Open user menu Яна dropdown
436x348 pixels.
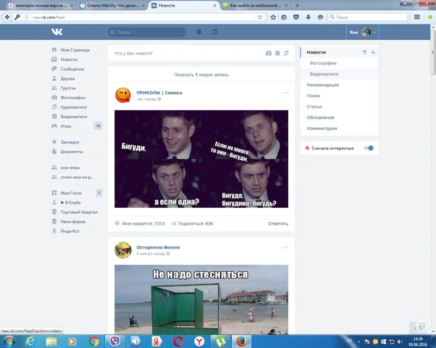pos(362,32)
